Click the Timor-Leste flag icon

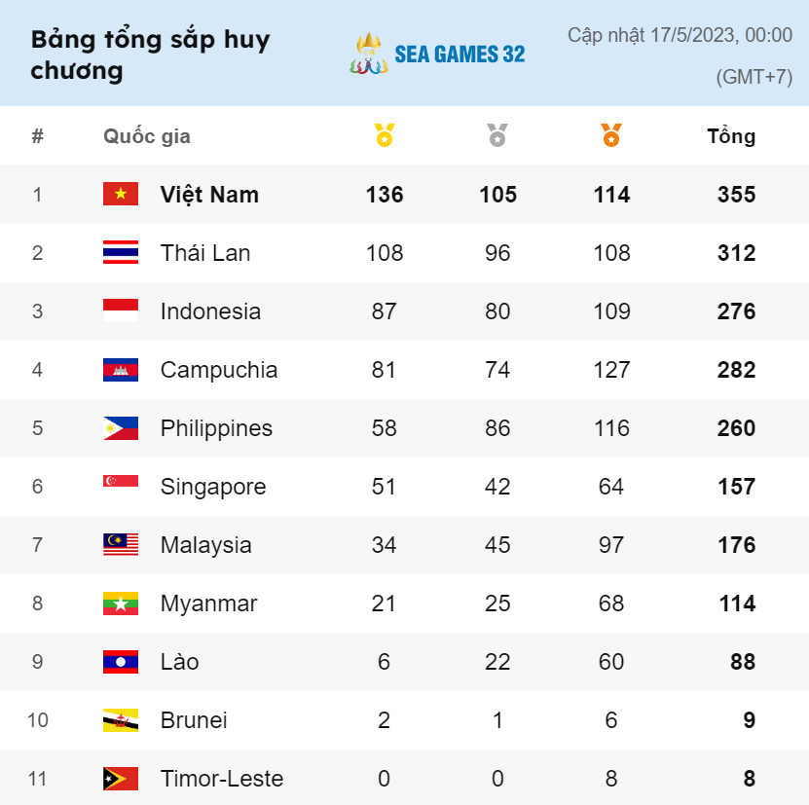[x=121, y=778]
